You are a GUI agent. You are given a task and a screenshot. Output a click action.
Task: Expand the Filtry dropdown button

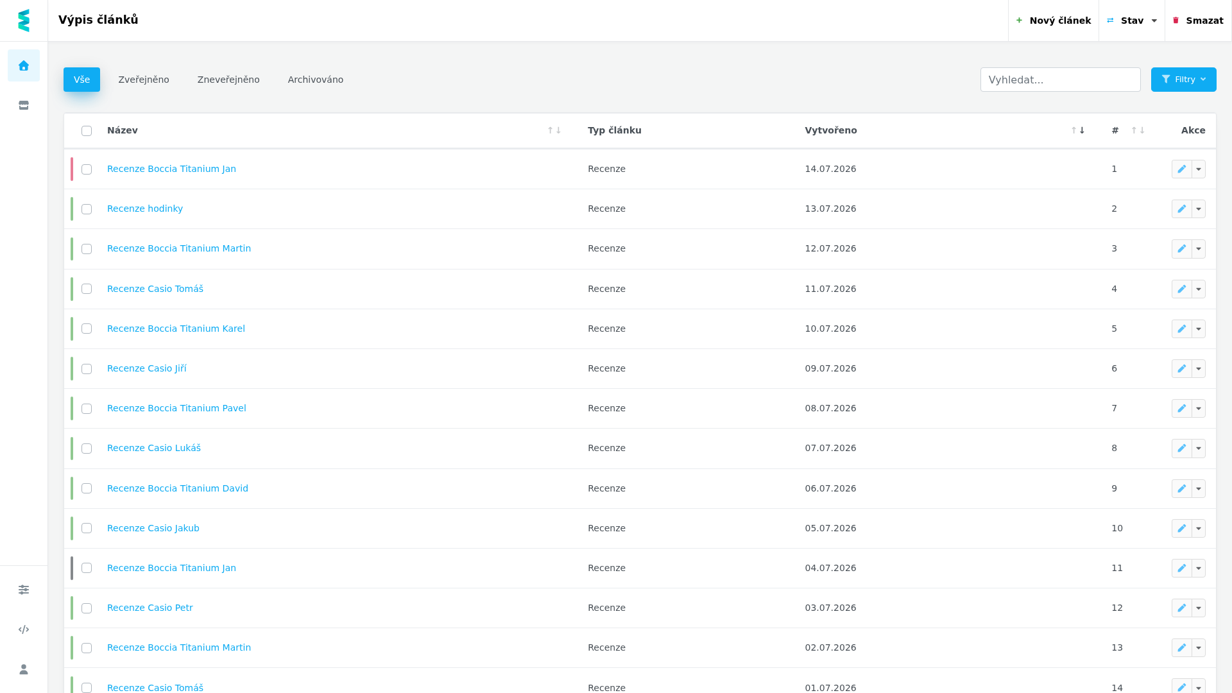tap(1183, 80)
